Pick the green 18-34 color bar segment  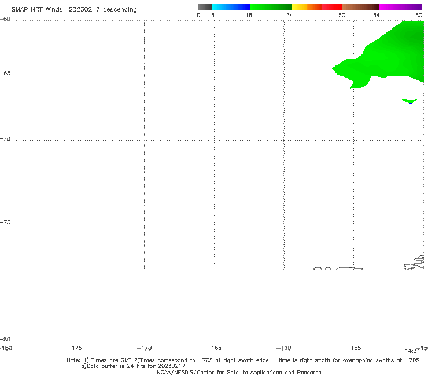tap(271, 7)
